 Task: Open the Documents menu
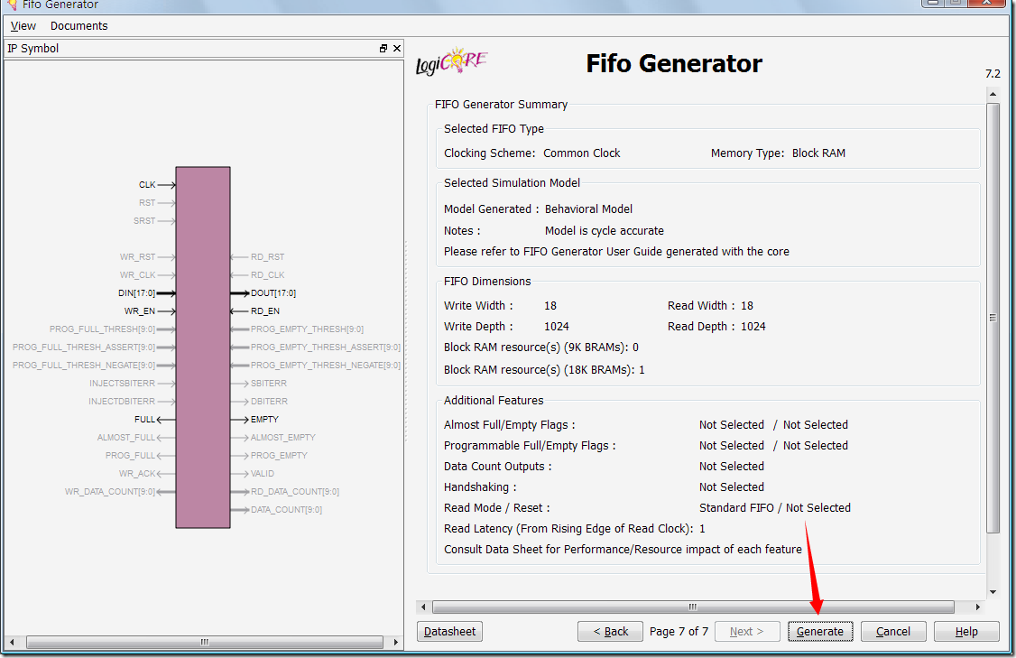pyautogui.click(x=79, y=26)
